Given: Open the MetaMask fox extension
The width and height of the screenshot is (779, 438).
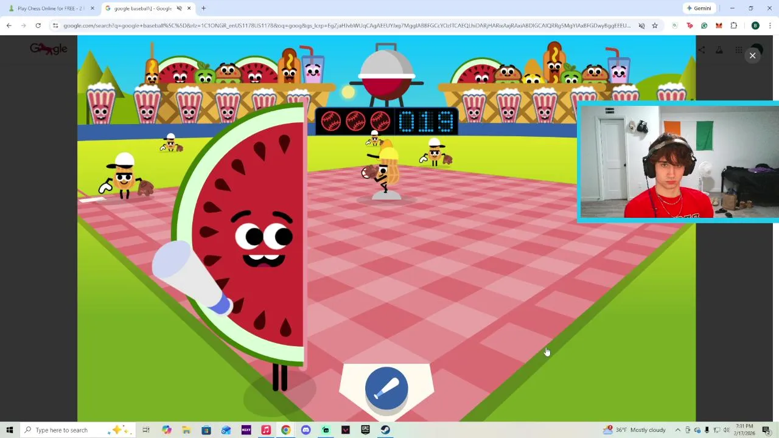Looking at the screenshot, I should (x=719, y=26).
